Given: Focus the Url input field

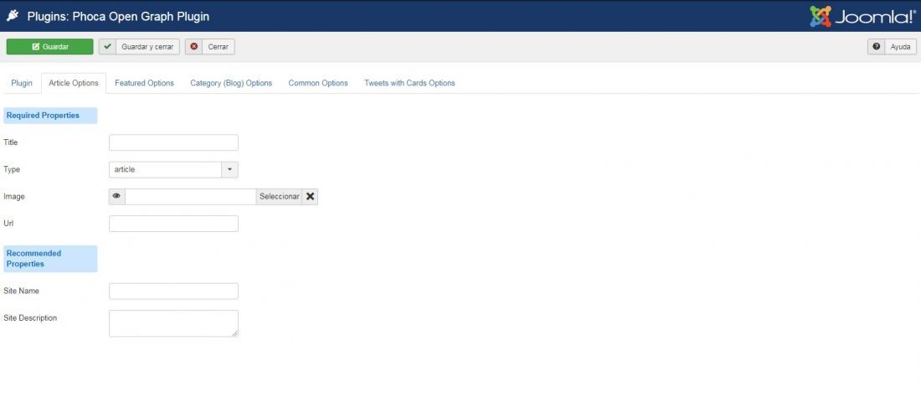Looking at the screenshot, I should pos(173,224).
